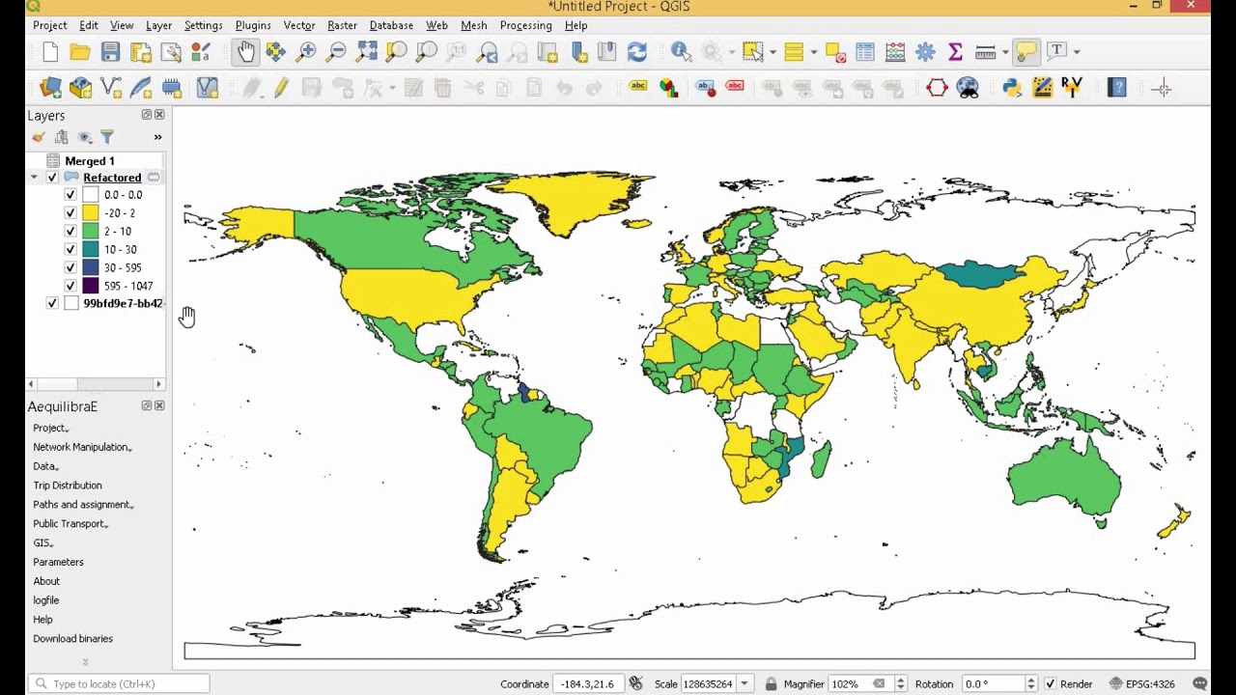The height and width of the screenshot is (695, 1236).
Task: Click the coordinate capture crosshair icon
Action: pyautogui.click(x=1162, y=88)
